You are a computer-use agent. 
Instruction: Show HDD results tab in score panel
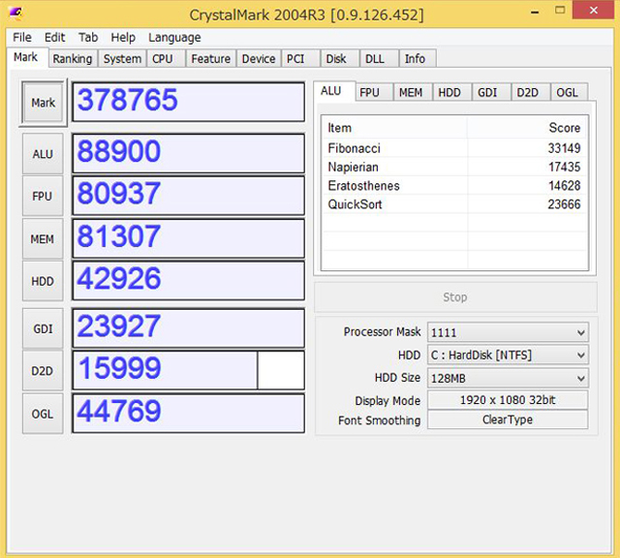click(451, 92)
